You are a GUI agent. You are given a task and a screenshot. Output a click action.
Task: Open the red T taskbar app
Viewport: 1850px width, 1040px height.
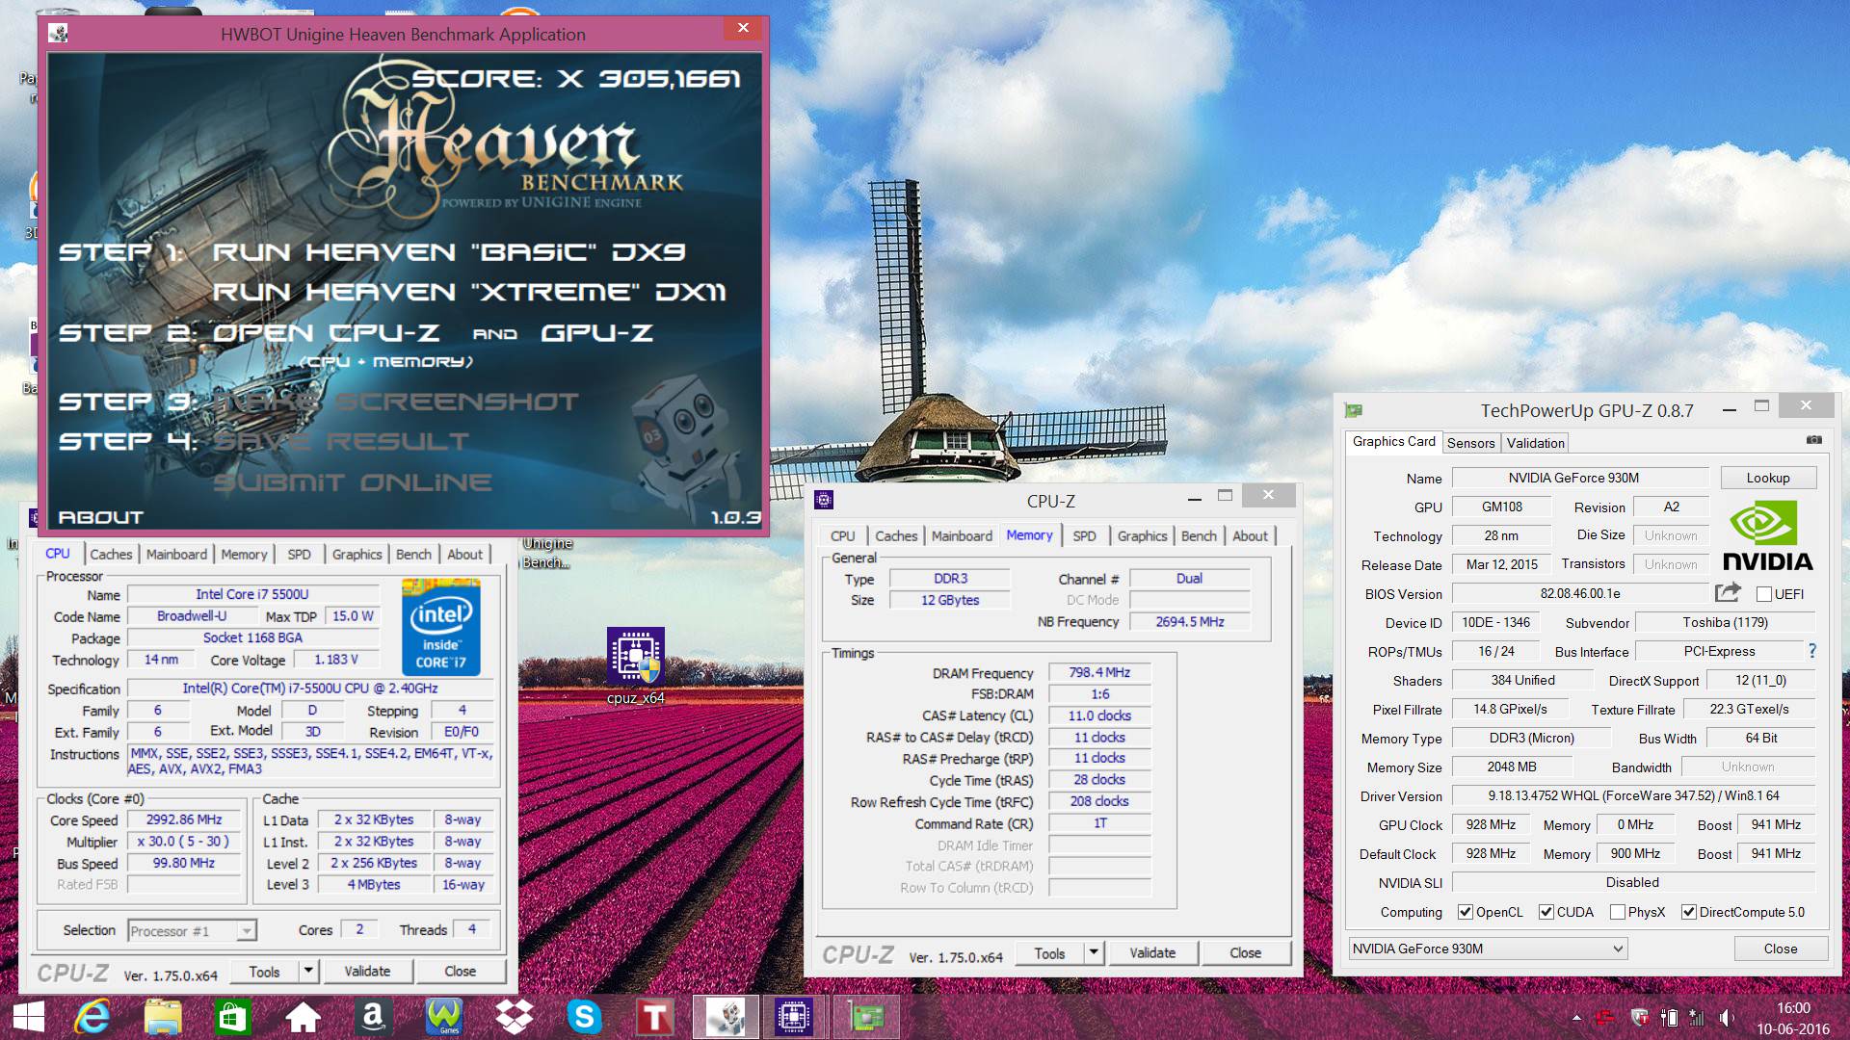pos(655,1017)
